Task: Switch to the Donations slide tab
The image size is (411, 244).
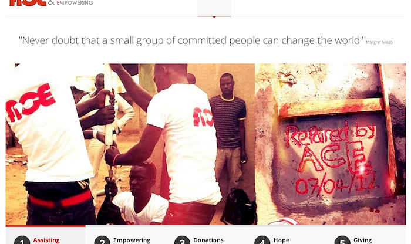Action: tap(208, 240)
